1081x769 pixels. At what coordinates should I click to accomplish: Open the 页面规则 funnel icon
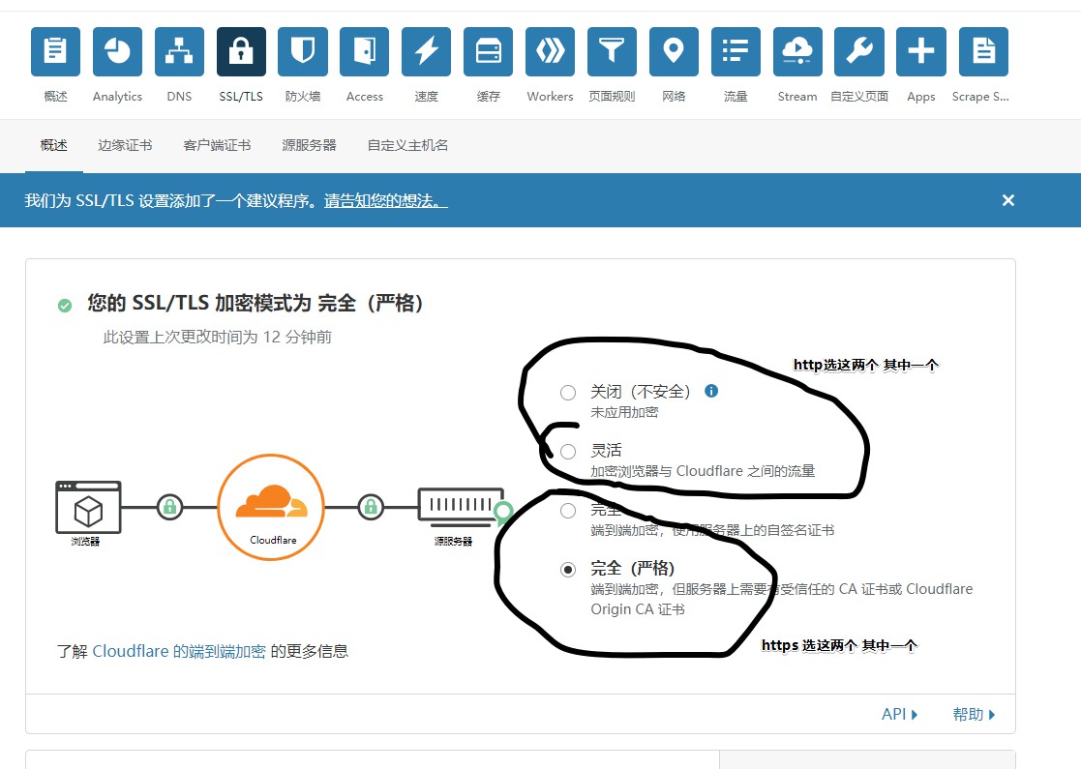pos(613,51)
